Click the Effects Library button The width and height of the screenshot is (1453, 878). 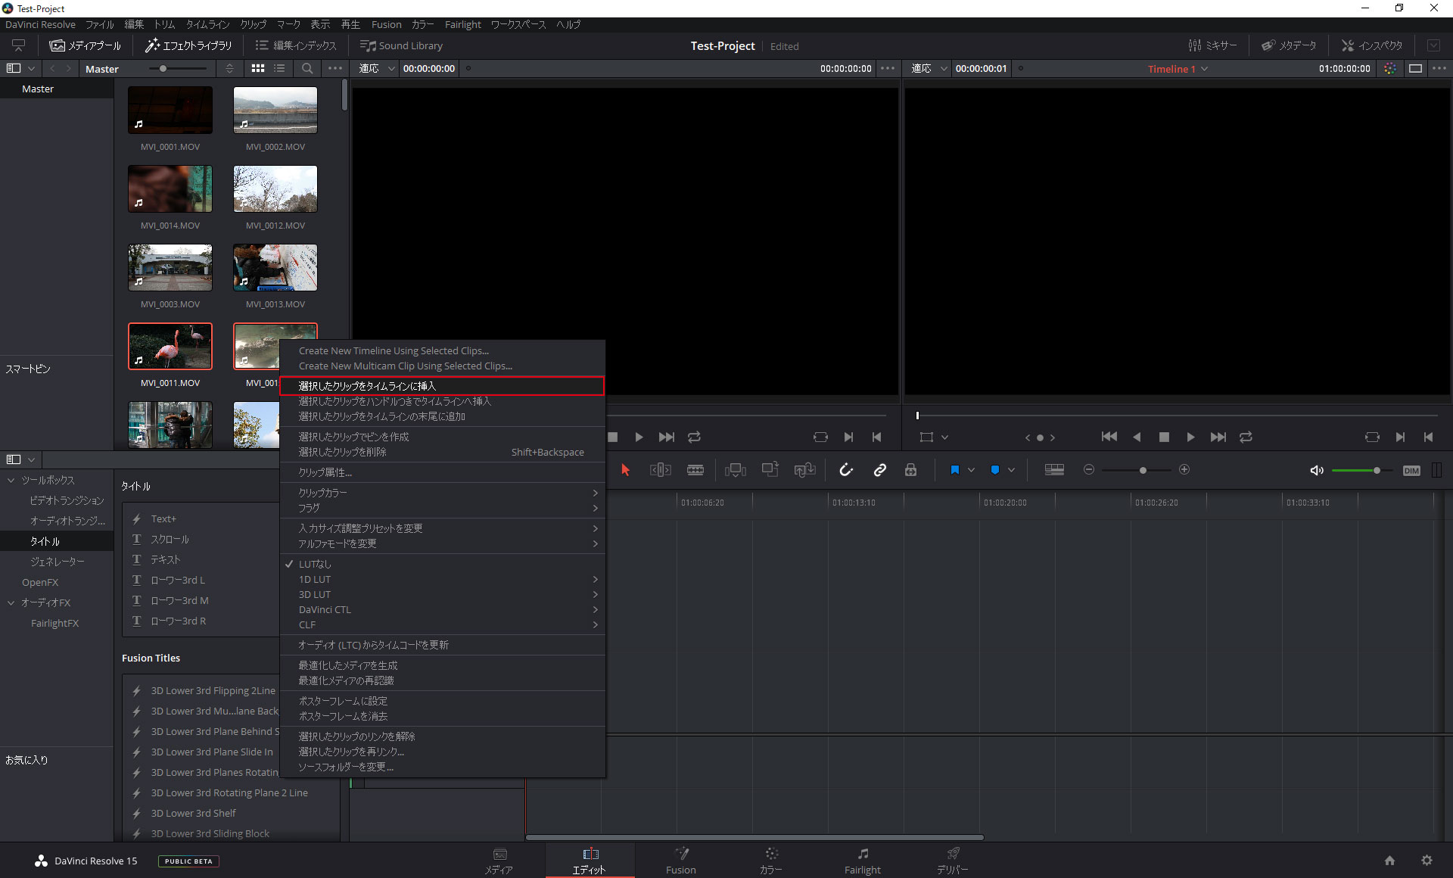point(188,45)
